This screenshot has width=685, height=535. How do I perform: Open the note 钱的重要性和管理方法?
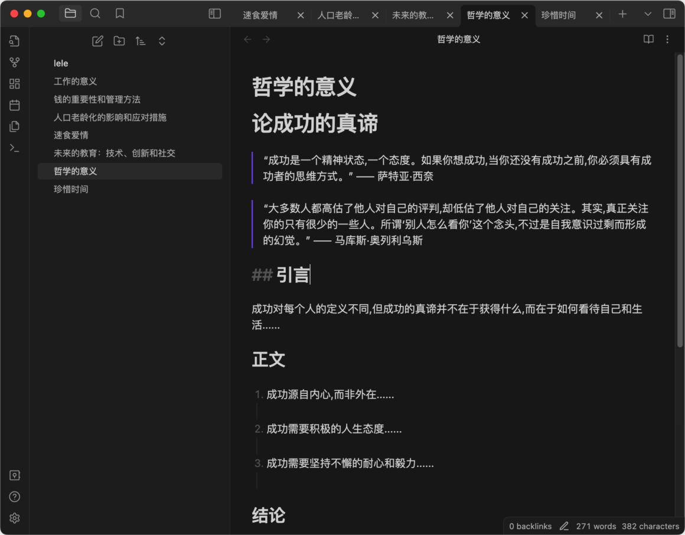130,99
